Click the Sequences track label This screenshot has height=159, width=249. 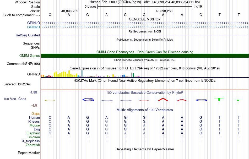pyautogui.click(x=31, y=43)
